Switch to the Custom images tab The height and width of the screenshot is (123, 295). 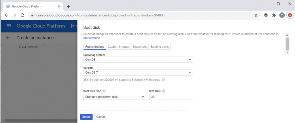pyautogui.click(x=118, y=47)
